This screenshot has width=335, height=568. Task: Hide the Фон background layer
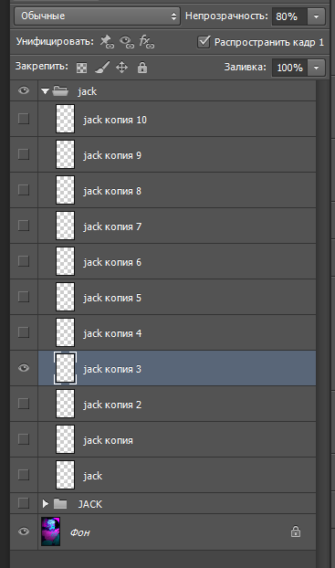pos(24,531)
